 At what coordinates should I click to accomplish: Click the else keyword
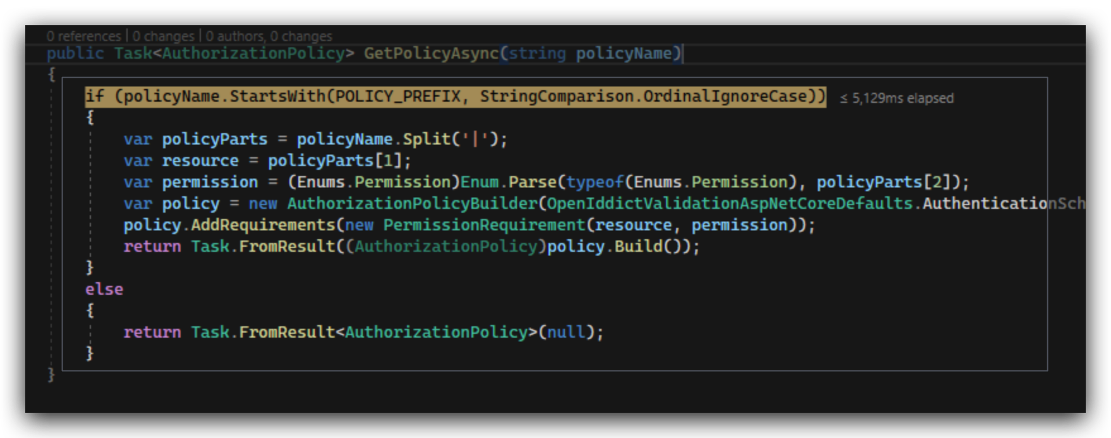pyautogui.click(x=104, y=289)
